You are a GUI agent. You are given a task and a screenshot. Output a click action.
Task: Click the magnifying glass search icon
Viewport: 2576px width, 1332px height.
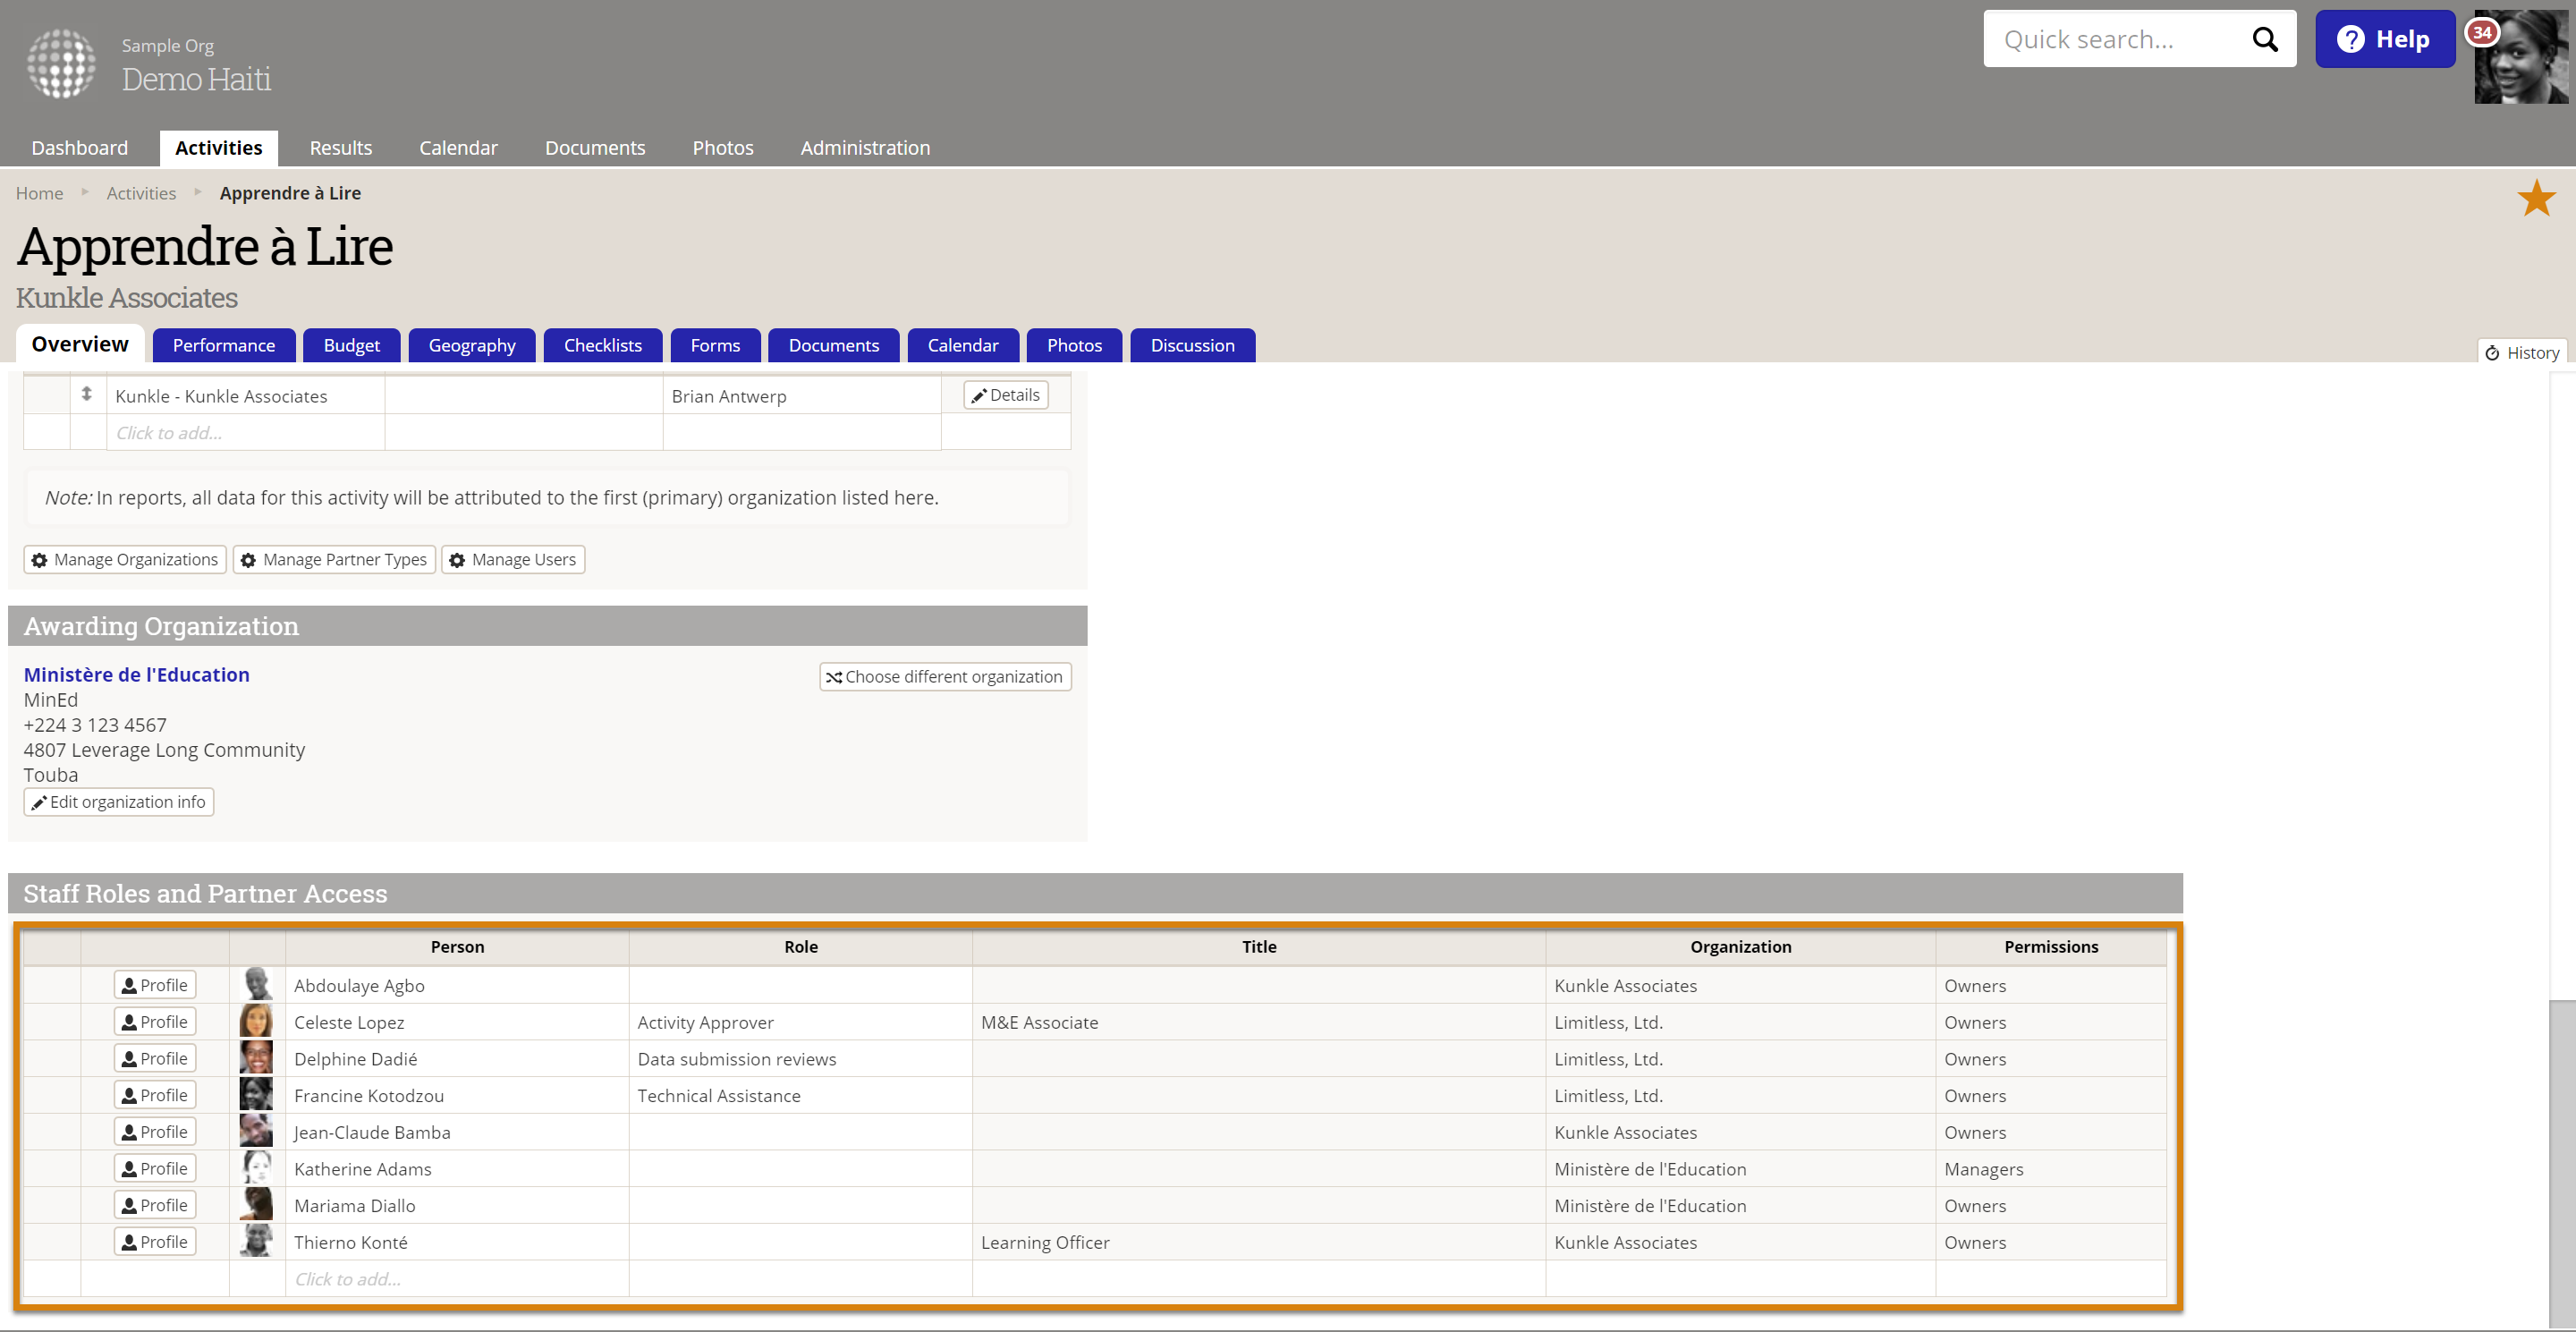[2265, 40]
